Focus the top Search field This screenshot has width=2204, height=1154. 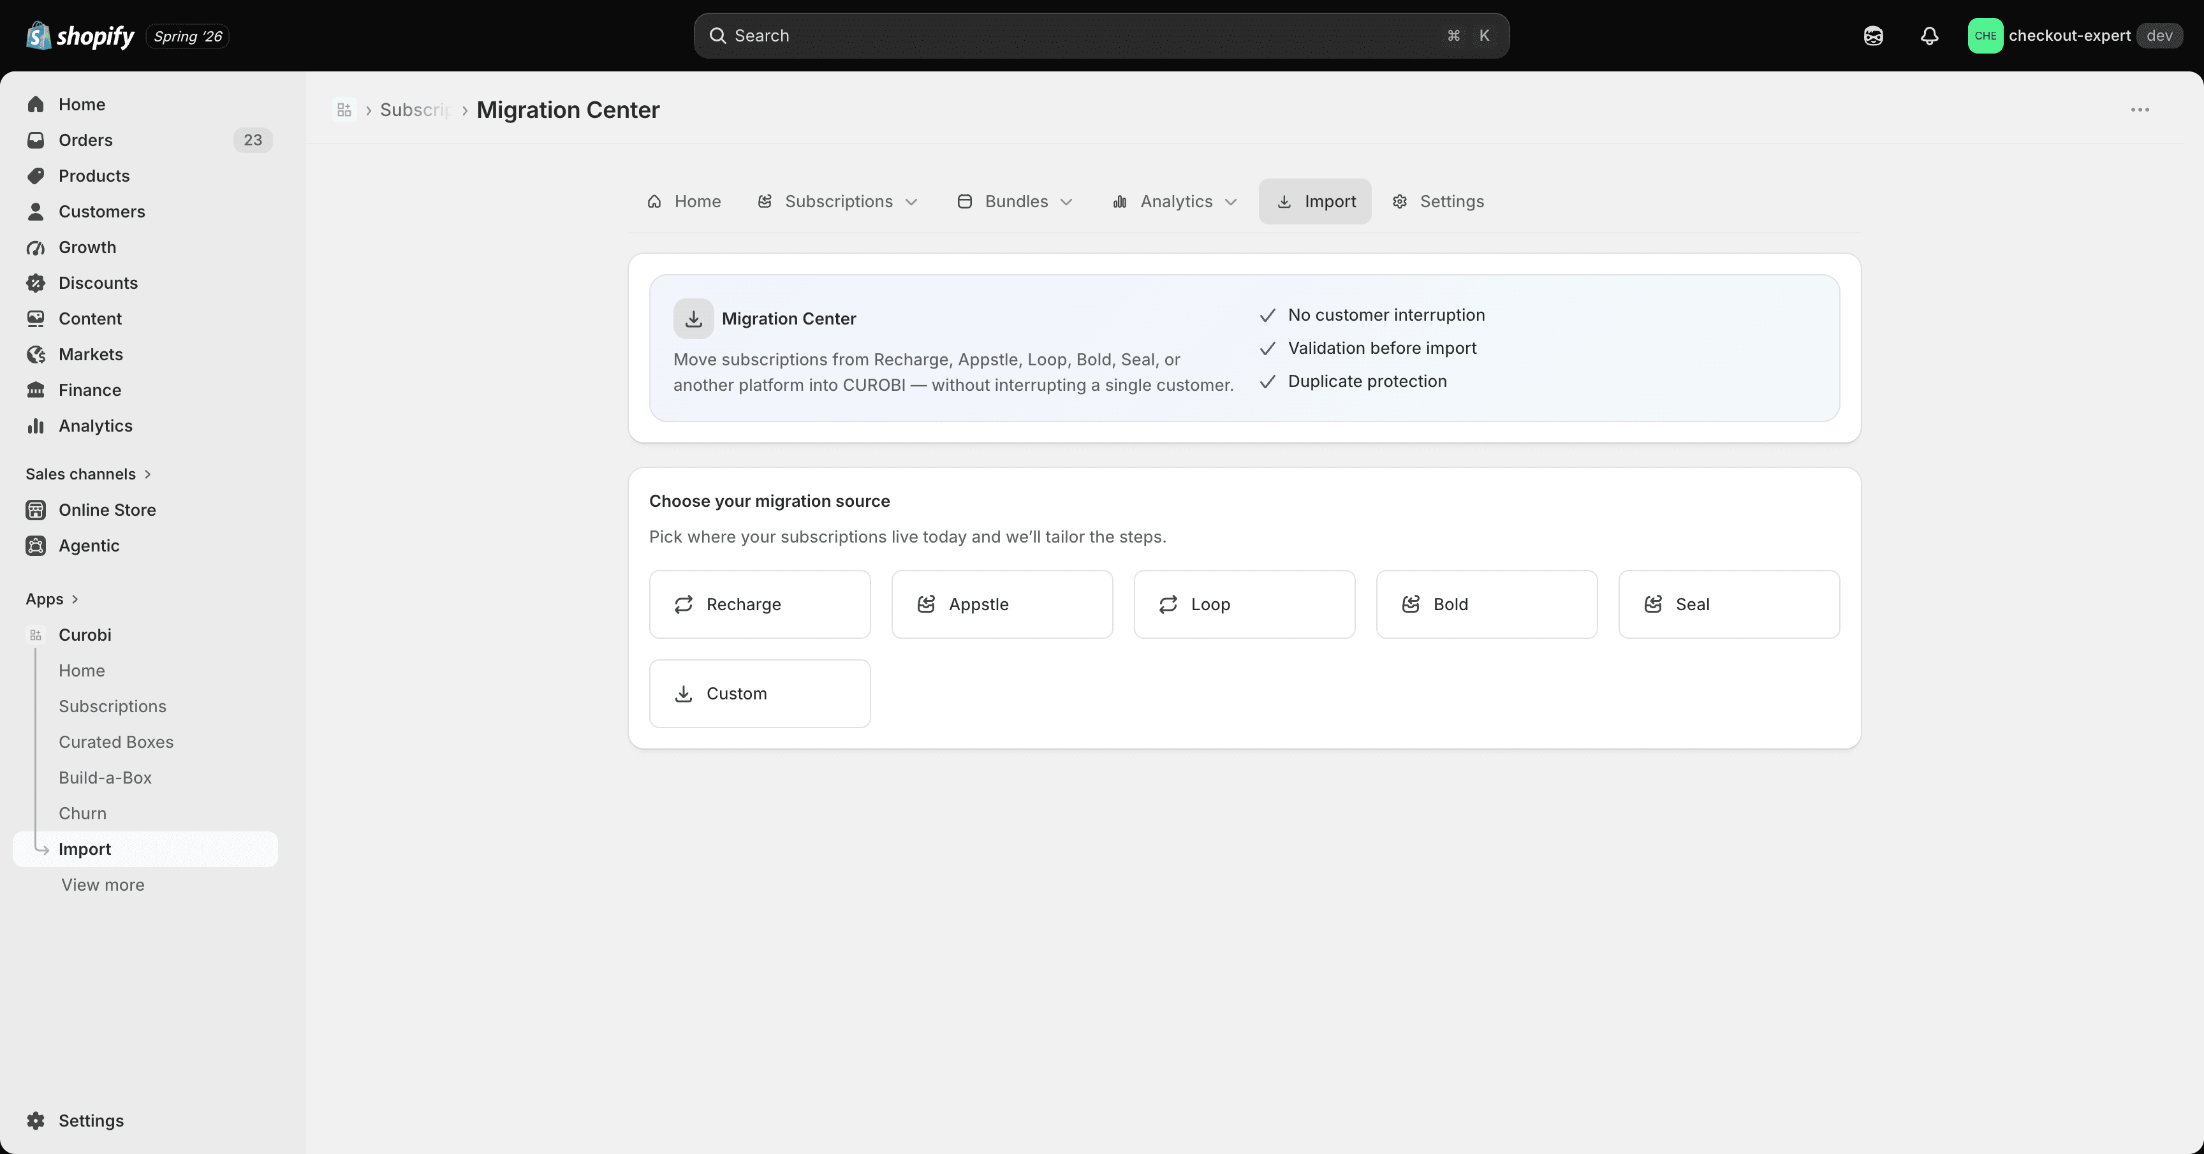tap(1101, 36)
